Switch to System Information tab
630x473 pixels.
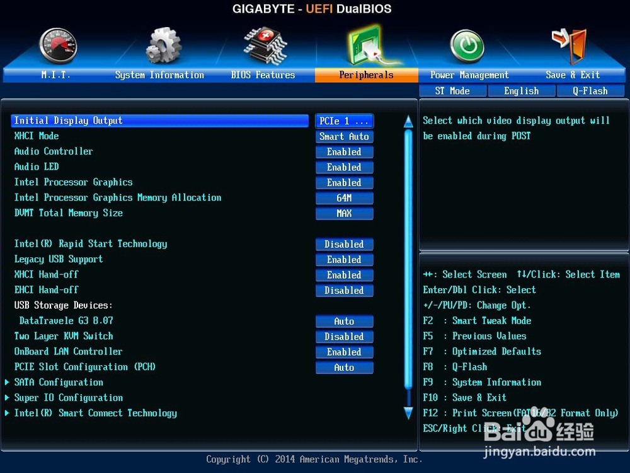[x=159, y=75]
